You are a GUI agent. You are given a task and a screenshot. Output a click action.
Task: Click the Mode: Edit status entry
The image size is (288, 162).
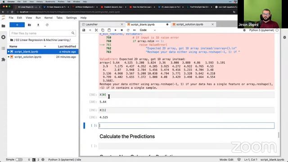tap(226, 160)
